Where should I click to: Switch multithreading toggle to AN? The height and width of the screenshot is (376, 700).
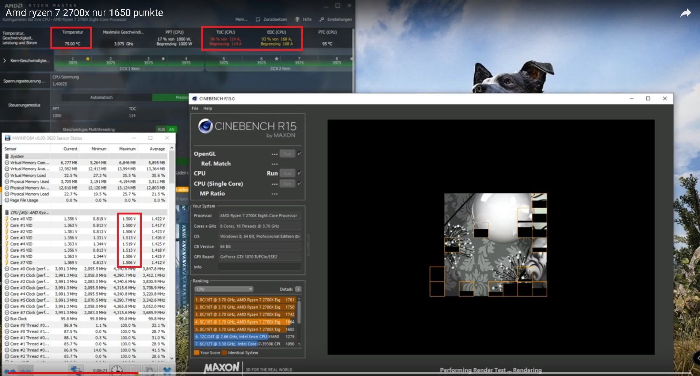coord(172,129)
